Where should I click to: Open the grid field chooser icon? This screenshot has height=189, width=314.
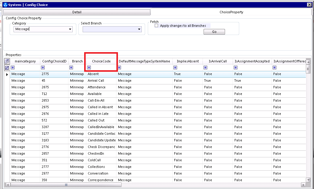coord(7,61)
